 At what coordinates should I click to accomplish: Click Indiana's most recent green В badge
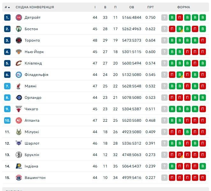(202, 166)
